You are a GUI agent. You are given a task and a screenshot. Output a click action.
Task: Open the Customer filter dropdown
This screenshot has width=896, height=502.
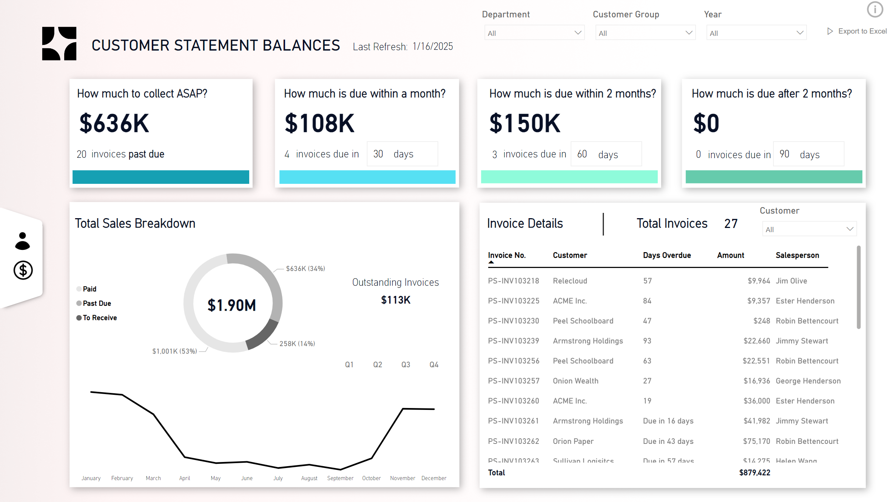(810, 229)
